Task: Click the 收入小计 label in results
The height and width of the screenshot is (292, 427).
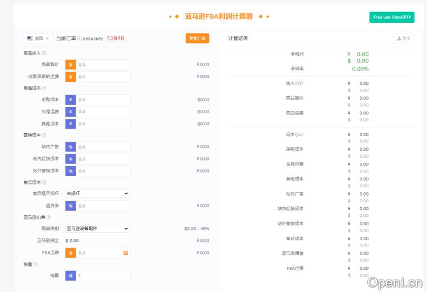Action: click(295, 83)
